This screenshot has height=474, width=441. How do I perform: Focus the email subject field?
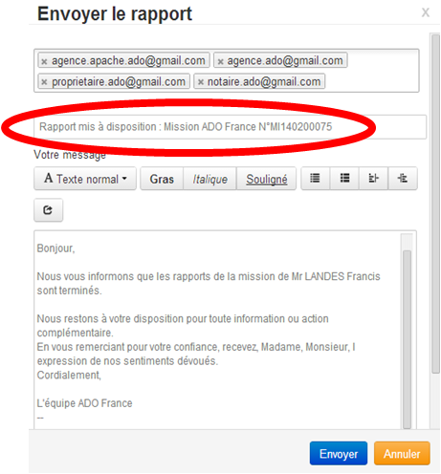pyautogui.click(x=230, y=127)
